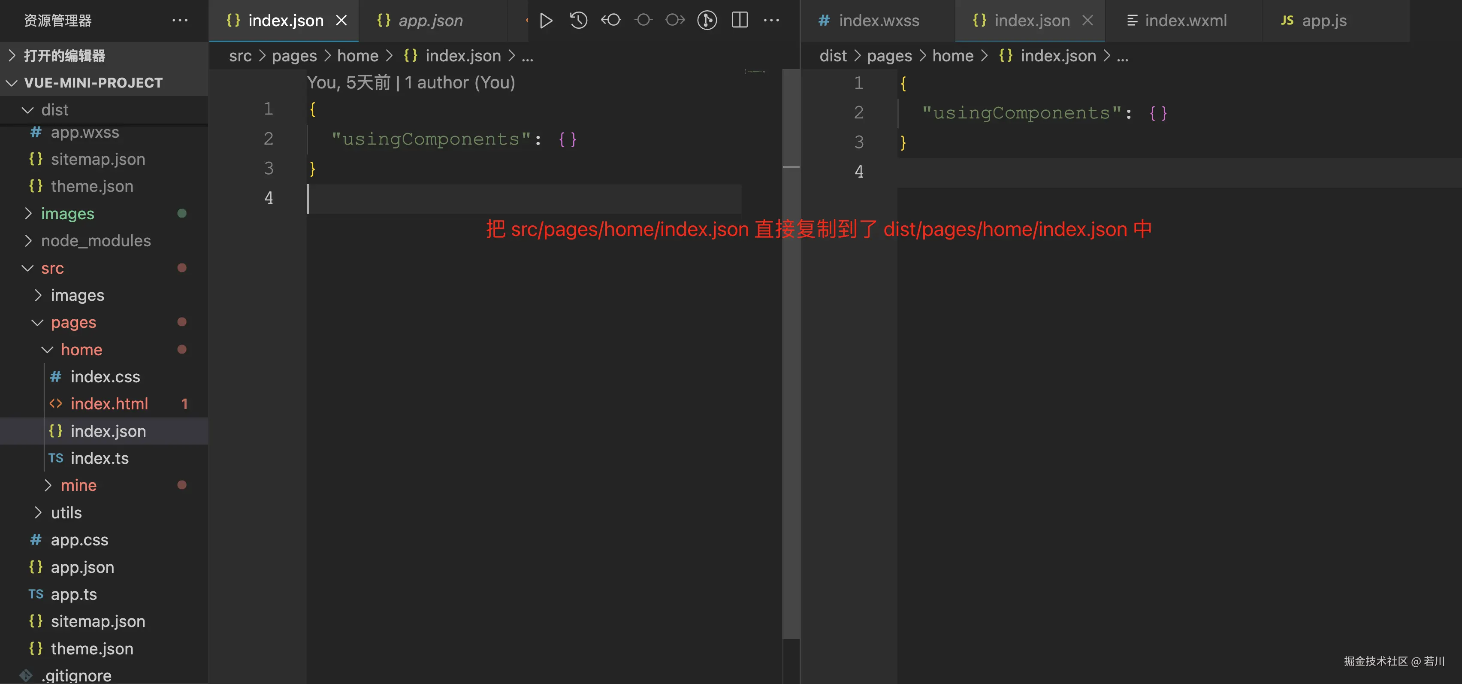This screenshot has width=1462, height=684.
Task: Run the current file with the play icon
Action: [545, 21]
